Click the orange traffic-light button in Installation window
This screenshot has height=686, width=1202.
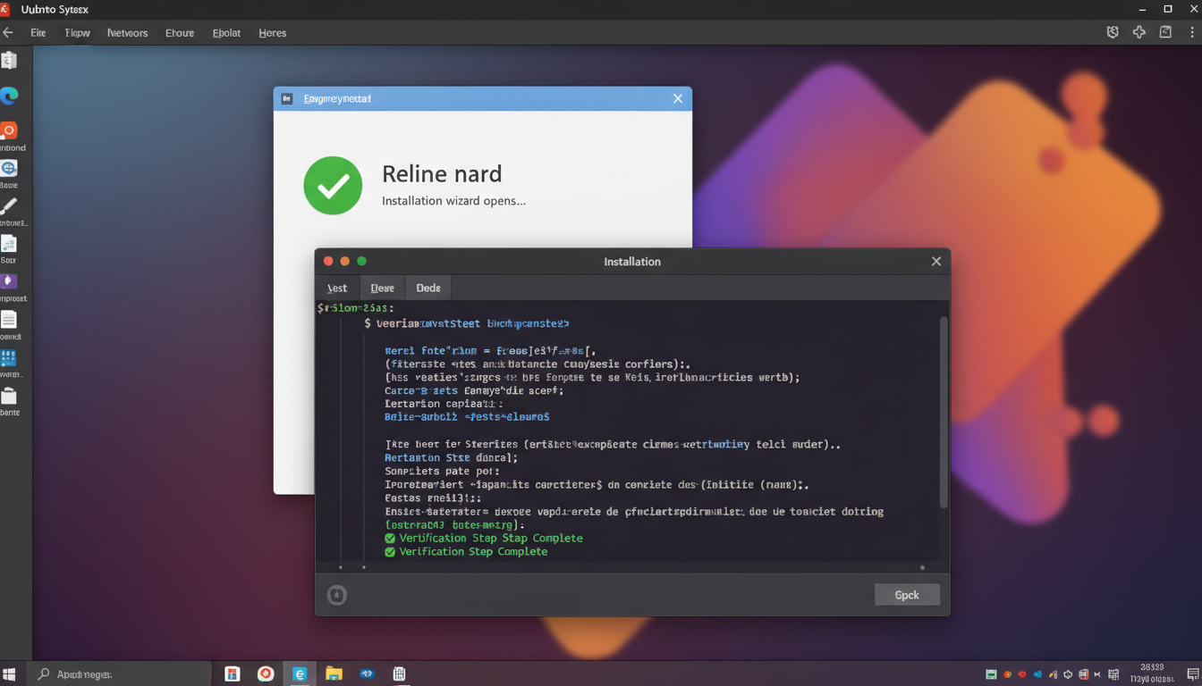(x=345, y=261)
